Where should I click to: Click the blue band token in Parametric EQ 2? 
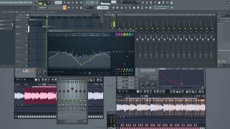point(132,34)
